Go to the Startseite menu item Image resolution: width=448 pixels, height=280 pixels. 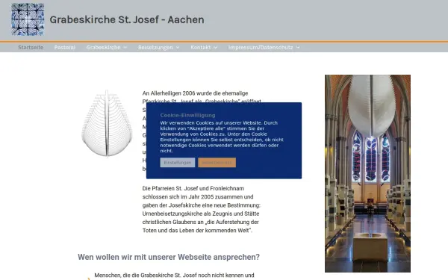(31, 48)
